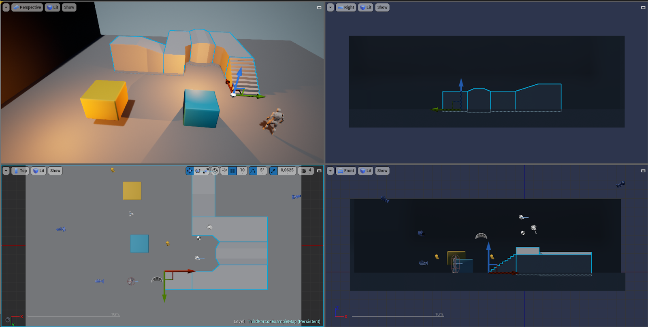Click the axis help question mark in Top viewport
This screenshot has height=327, width=648.
(8, 320)
